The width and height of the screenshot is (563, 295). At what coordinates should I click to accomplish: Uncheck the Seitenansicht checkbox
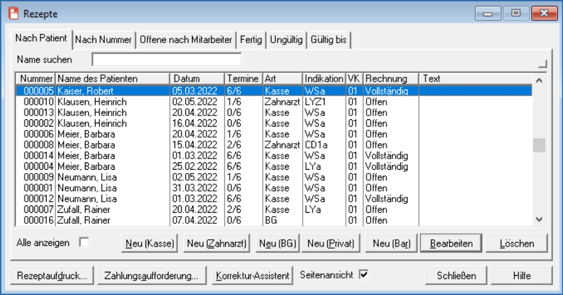(363, 274)
